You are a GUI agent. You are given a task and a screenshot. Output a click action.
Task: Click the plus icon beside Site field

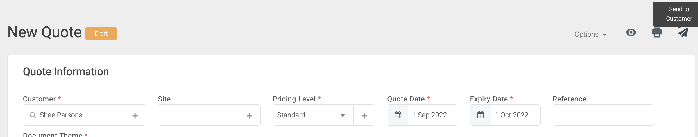[250, 115]
